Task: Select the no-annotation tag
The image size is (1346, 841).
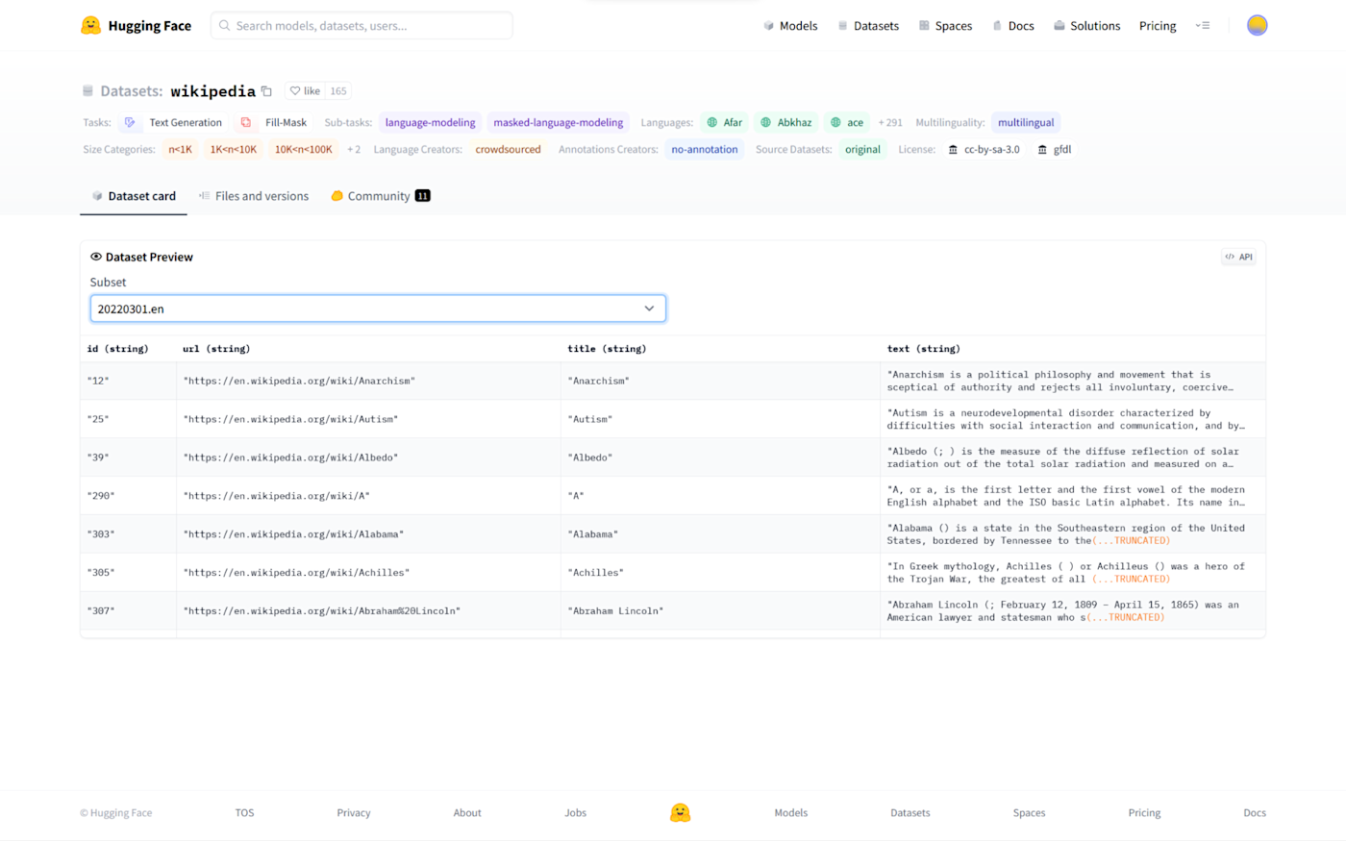Action: point(705,150)
